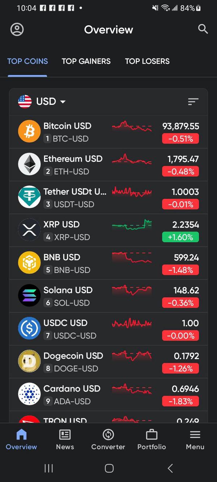Tap XRP's +1.60% change badge
The height and width of the screenshot is (482, 217).
point(180,237)
